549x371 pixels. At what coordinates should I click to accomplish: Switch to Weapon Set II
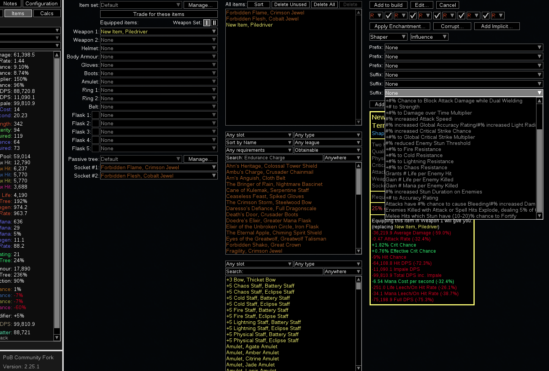click(x=215, y=23)
